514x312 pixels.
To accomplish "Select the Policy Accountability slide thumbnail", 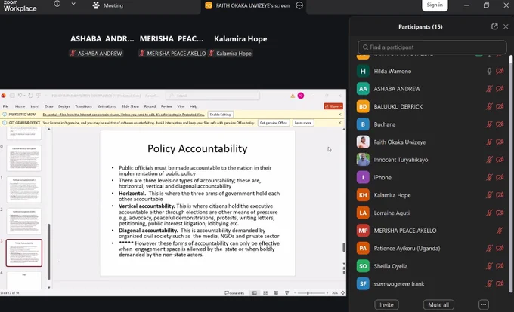I will pos(24,253).
